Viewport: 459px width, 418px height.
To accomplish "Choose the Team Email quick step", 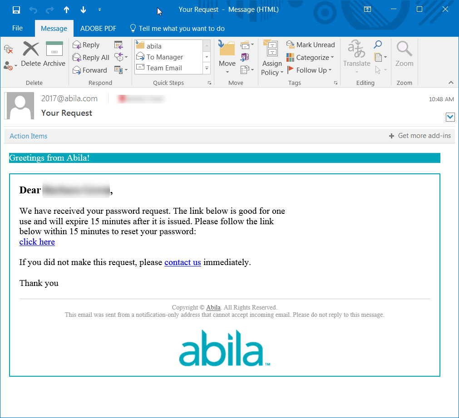I will (168, 68).
